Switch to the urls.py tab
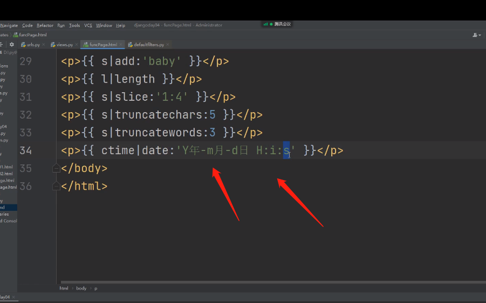 [33, 45]
